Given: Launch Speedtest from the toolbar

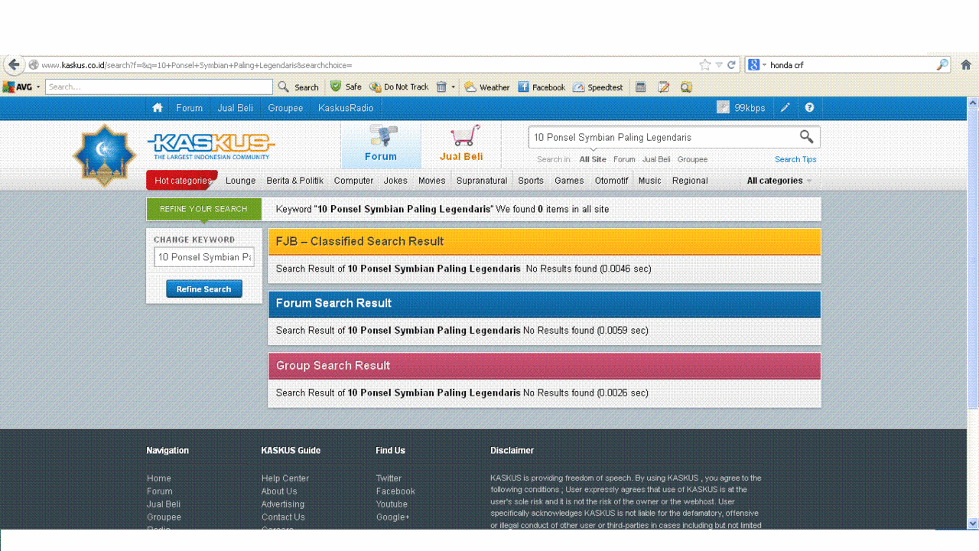Looking at the screenshot, I should pyautogui.click(x=598, y=87).
